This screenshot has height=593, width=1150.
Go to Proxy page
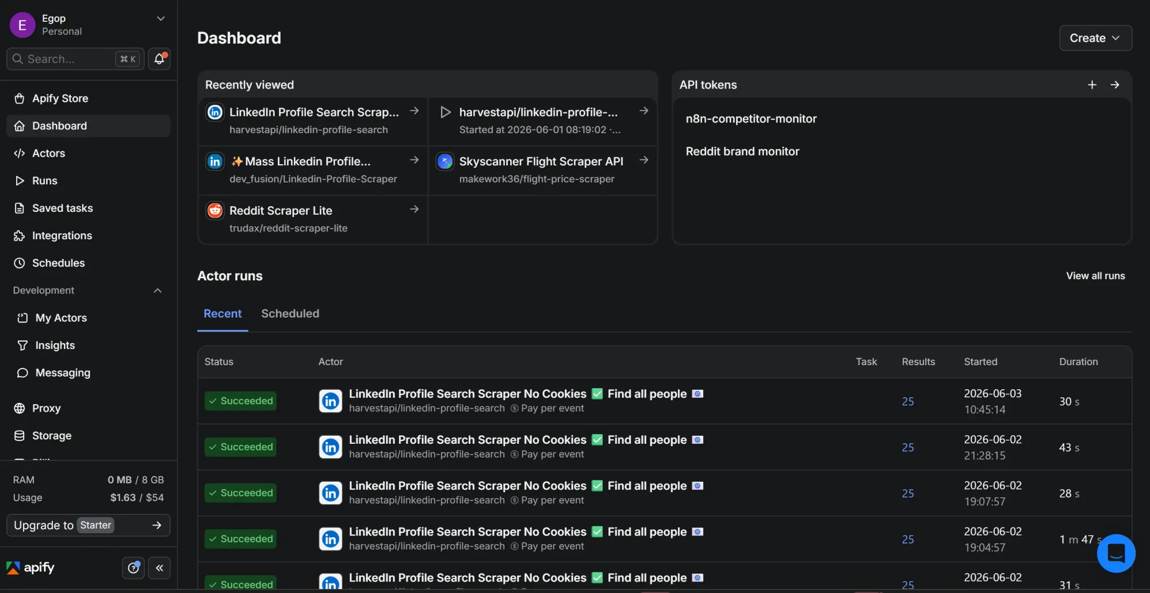point(89,408)
